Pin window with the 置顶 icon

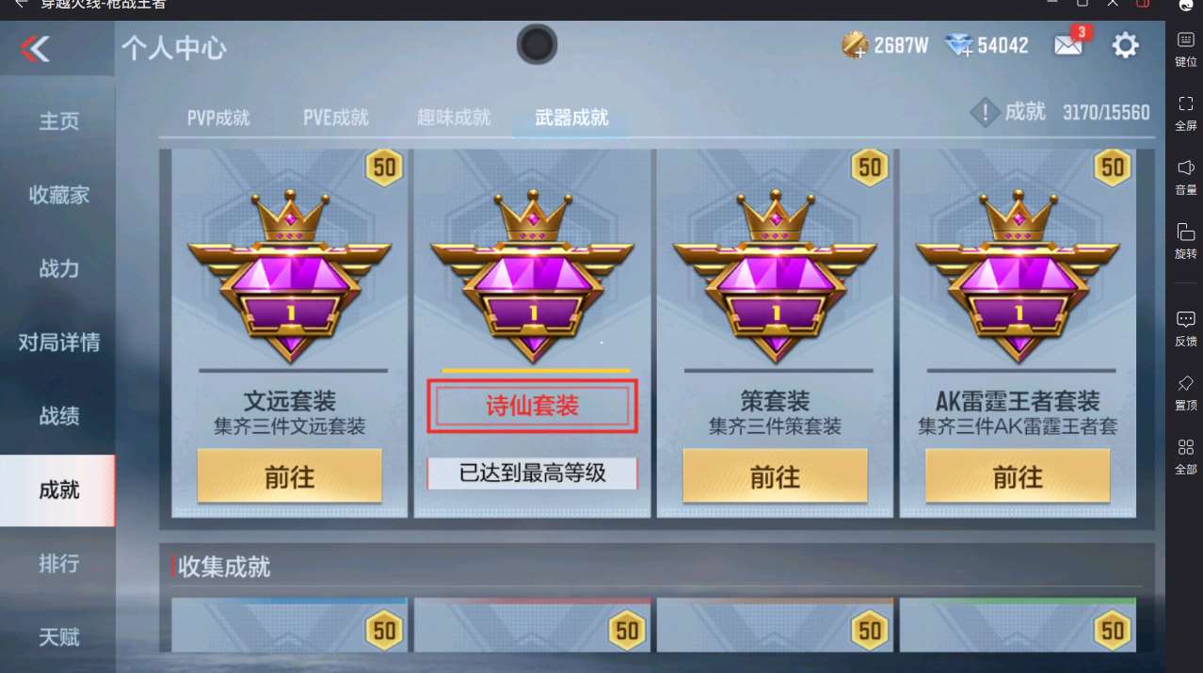coord(1185,392)
